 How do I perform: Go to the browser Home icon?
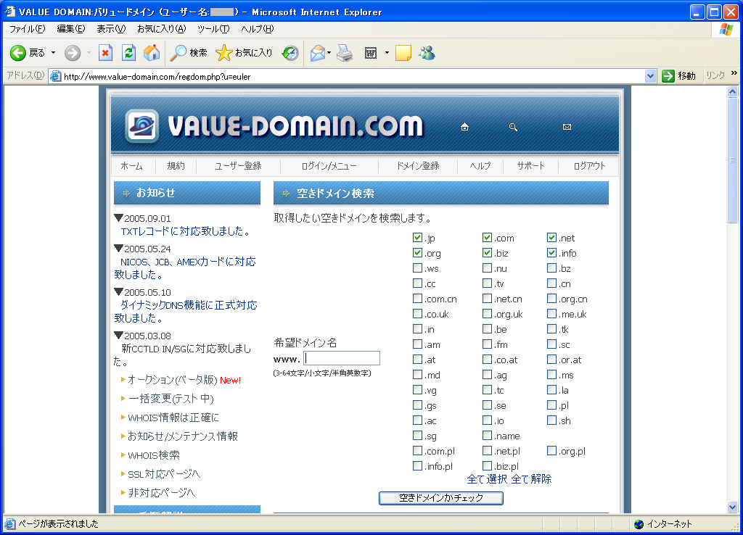pos(152,53)
